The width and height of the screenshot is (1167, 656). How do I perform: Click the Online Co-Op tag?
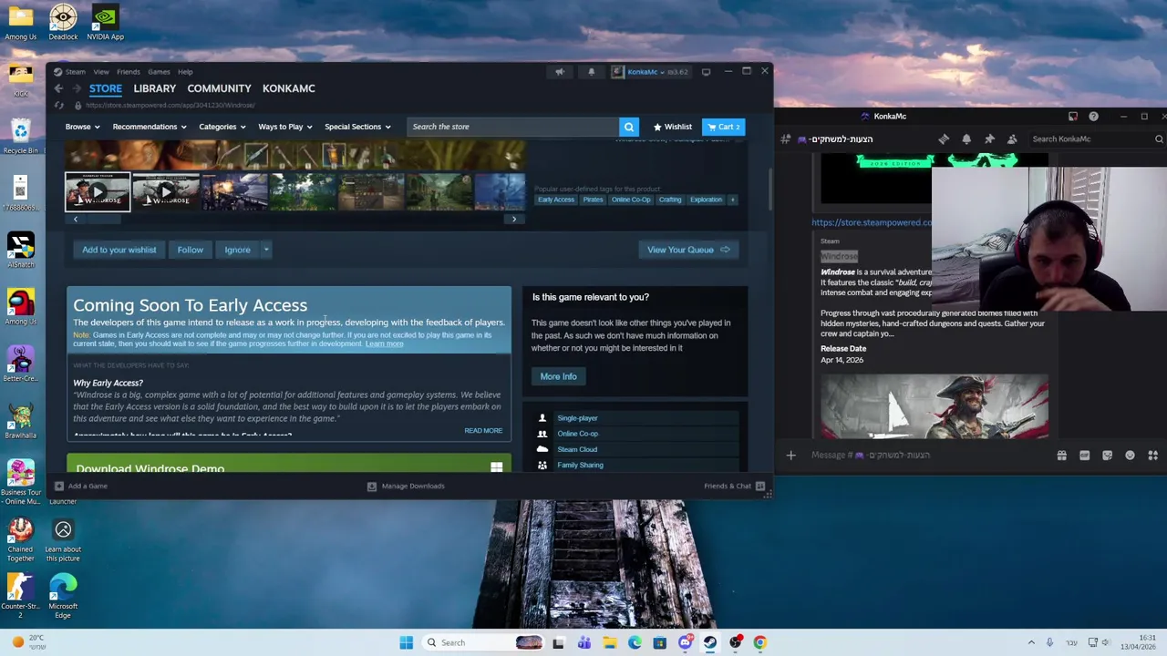pos(631,200)
